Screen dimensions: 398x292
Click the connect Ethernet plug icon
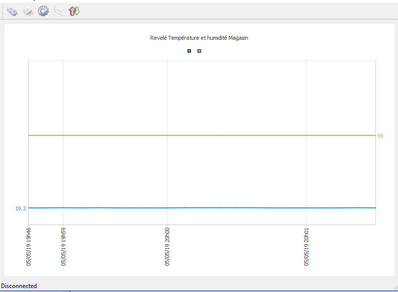click(12, 11)
